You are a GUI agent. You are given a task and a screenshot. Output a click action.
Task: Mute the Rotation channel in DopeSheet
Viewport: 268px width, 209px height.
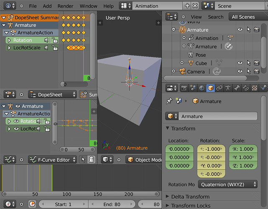47,40
